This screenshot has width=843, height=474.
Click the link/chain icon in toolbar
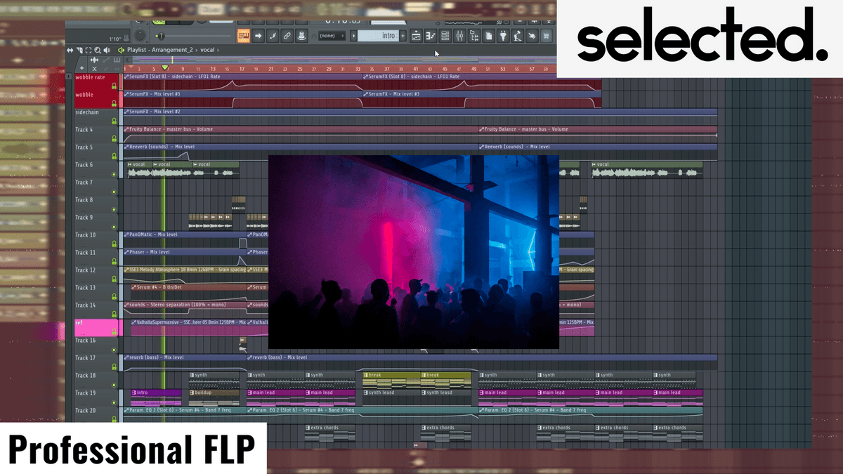(x=287, y=36)
